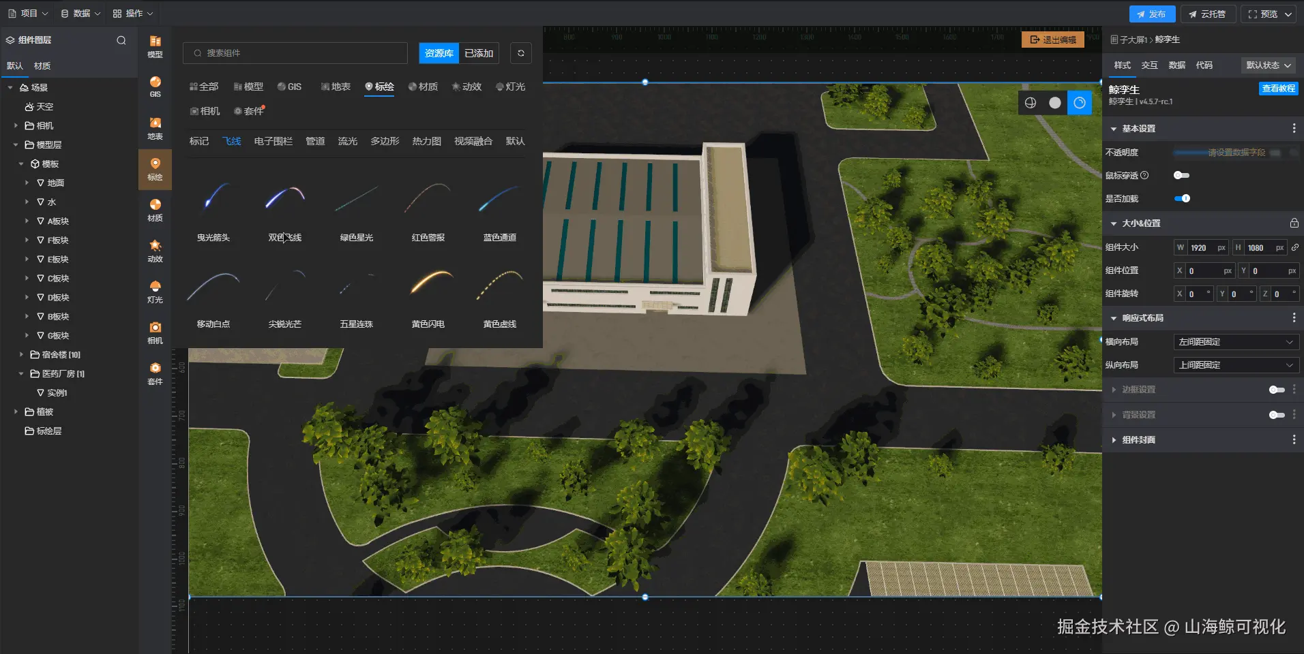Click the 已添加 button
Screen dimensions: 1304x654
pyautogui.click(x=479, y=53)
